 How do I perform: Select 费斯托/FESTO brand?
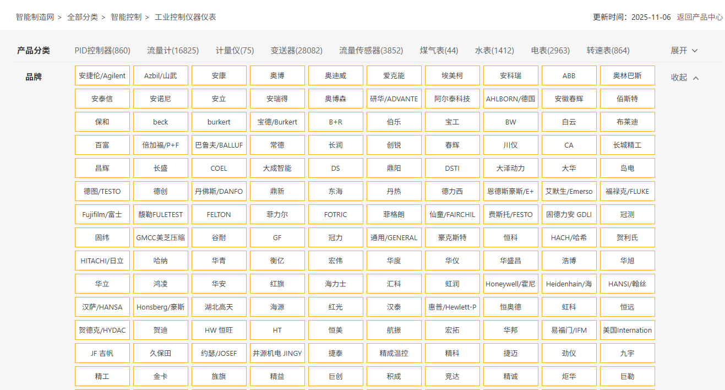510,215
